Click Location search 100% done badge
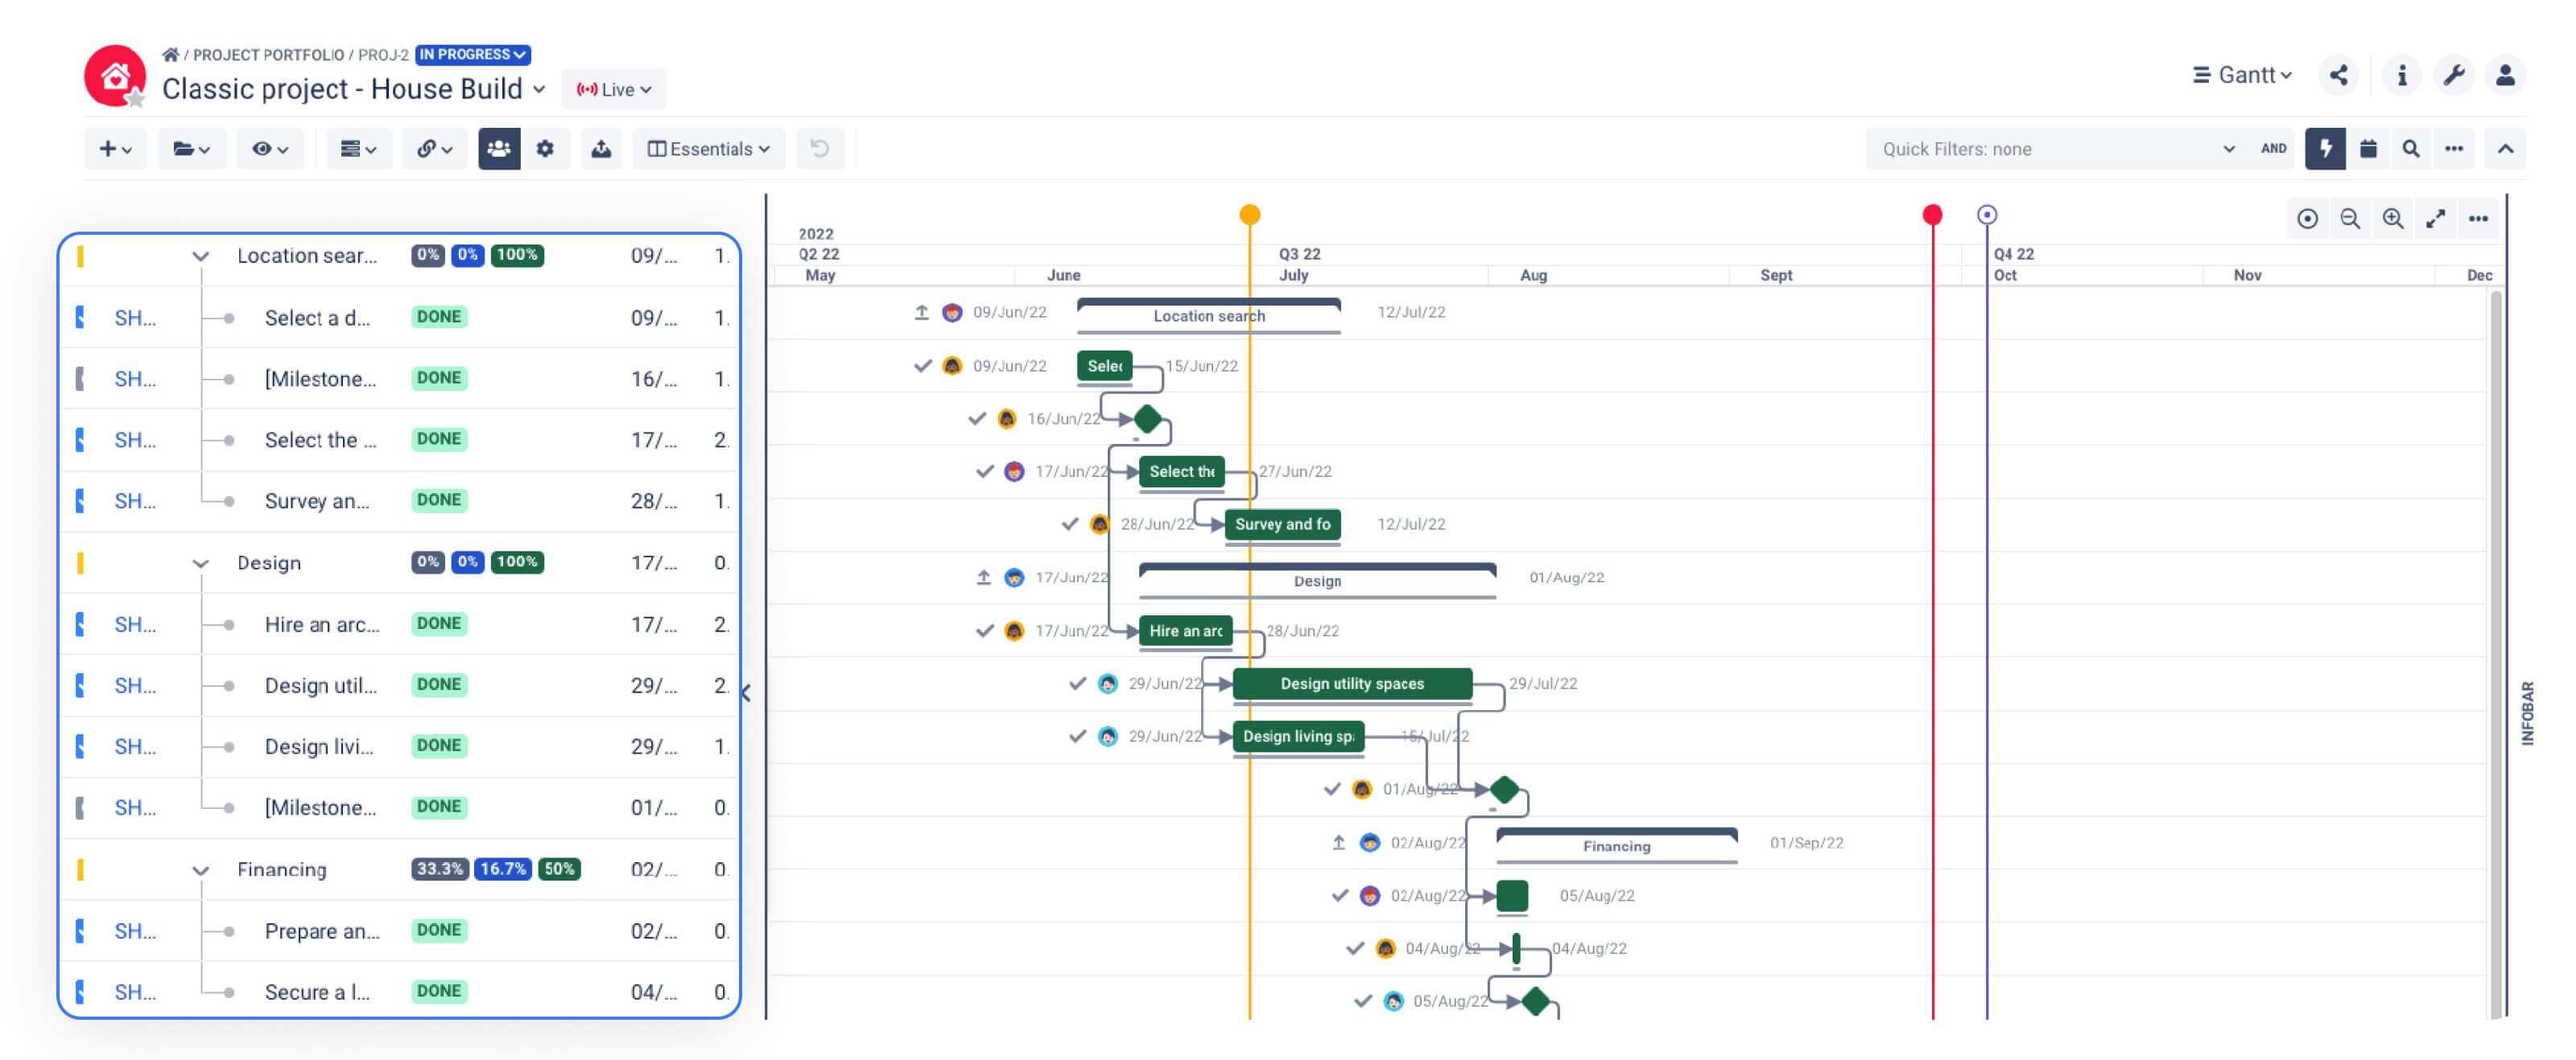Viewport: 2576px width, 1060px height. pos(516,255)
